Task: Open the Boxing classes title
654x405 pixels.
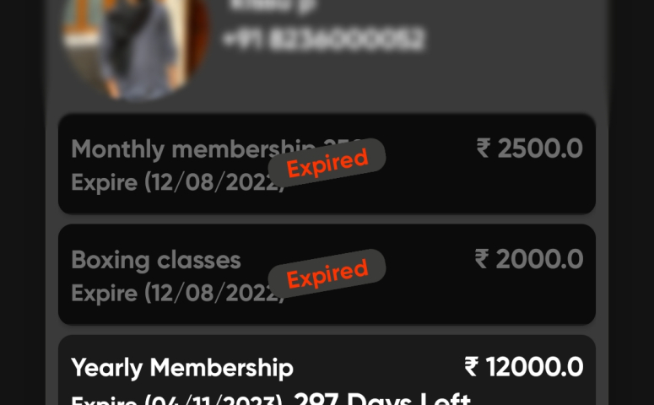Action: [156, 260]
